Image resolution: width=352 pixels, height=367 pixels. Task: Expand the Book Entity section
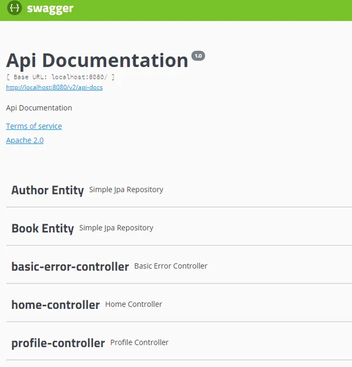click(42, 228)
